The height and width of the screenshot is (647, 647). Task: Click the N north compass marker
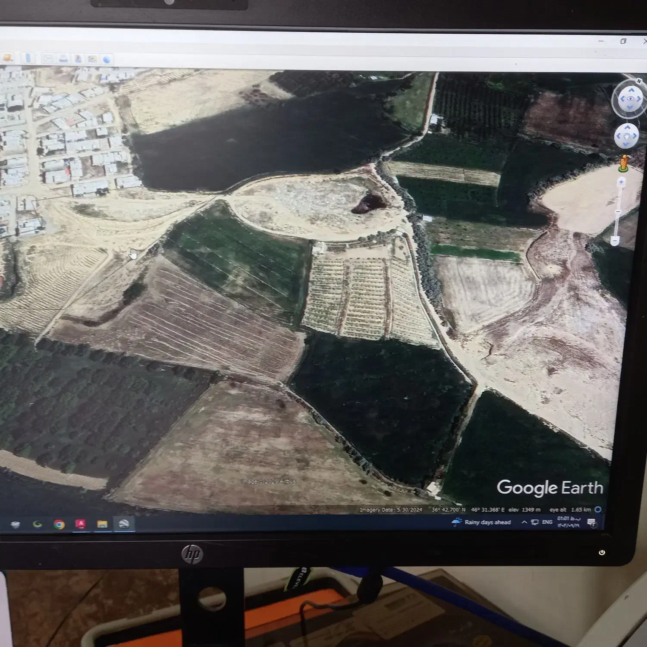click(639, 81)
